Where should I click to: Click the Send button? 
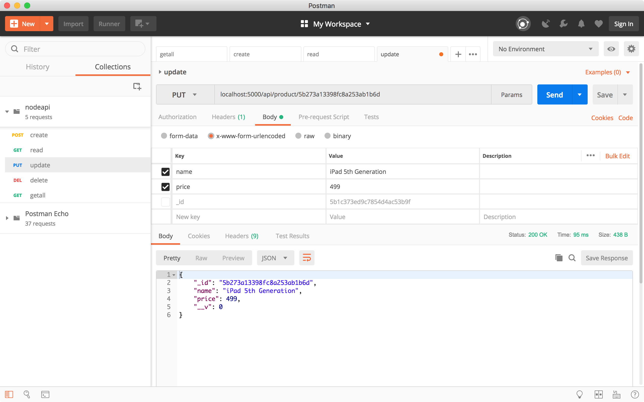554,95
